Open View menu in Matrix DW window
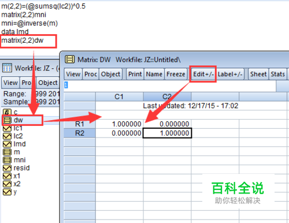 pos(73,74)
